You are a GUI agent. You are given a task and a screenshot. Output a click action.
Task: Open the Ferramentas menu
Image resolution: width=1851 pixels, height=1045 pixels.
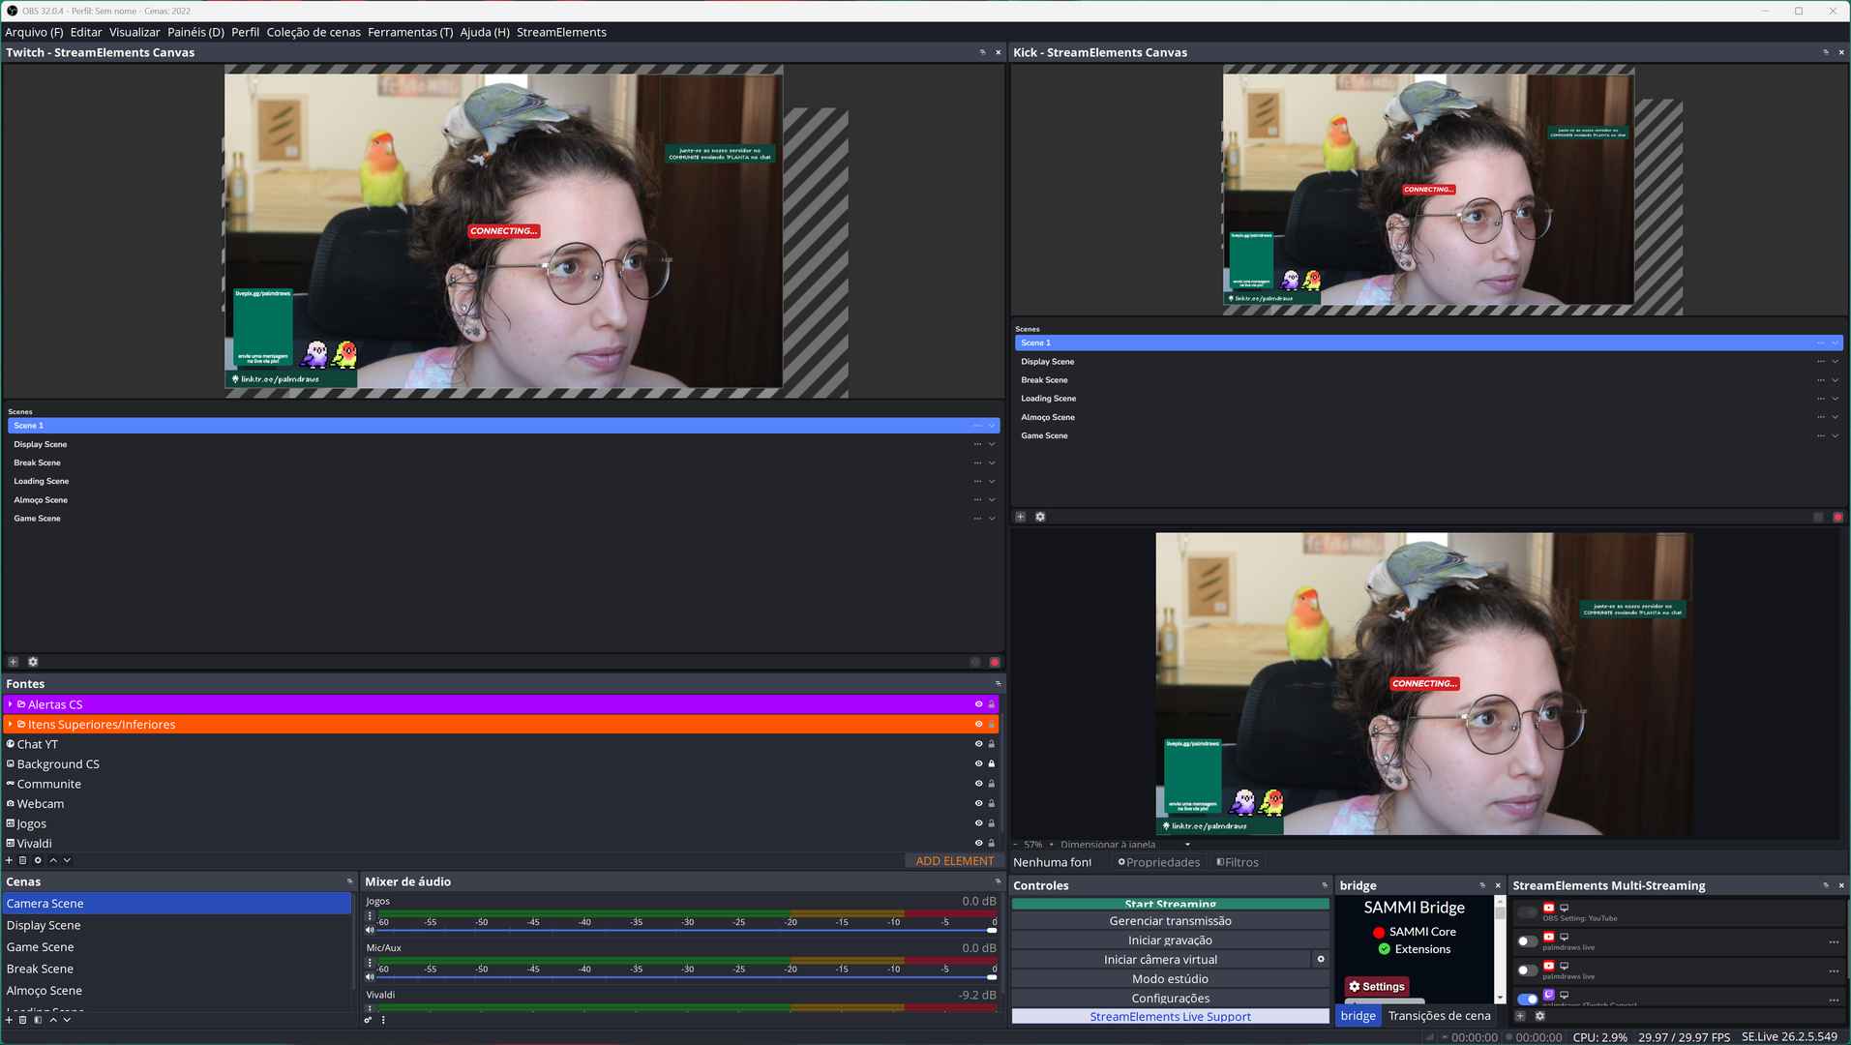409,32
